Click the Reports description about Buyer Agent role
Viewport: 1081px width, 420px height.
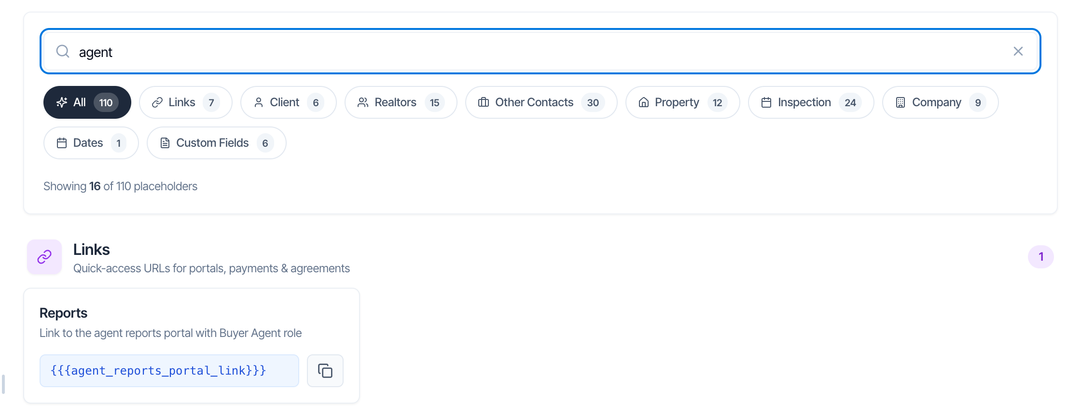[170, 333]
